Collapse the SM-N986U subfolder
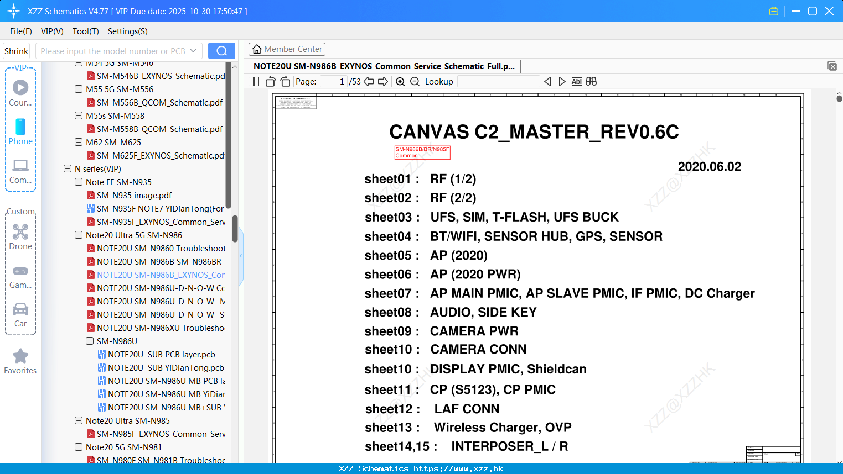The image size is (843, 474). click(x=90, y=341)
